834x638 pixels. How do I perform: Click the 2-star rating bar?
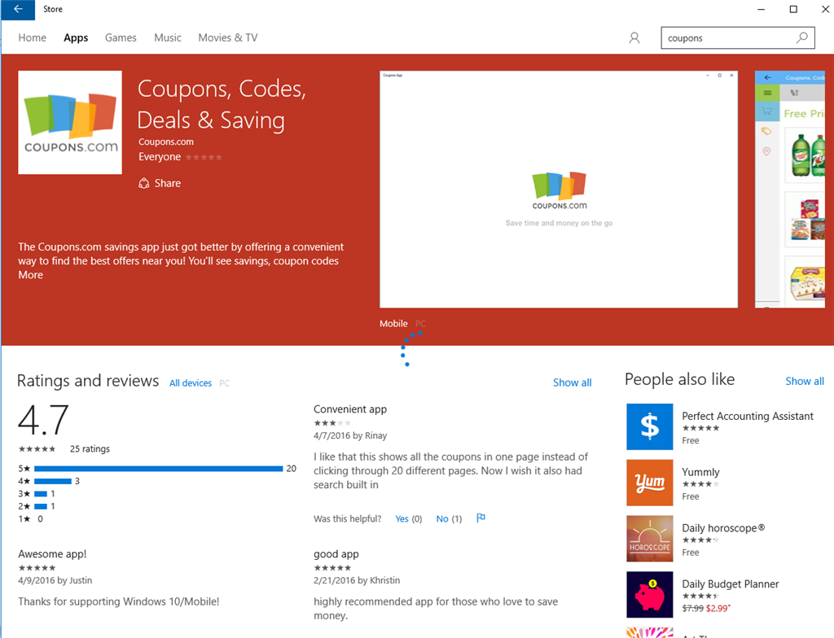pos(41,507)
